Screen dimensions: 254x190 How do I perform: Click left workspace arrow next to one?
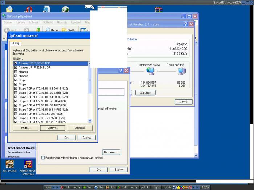[x=54, y=187]
